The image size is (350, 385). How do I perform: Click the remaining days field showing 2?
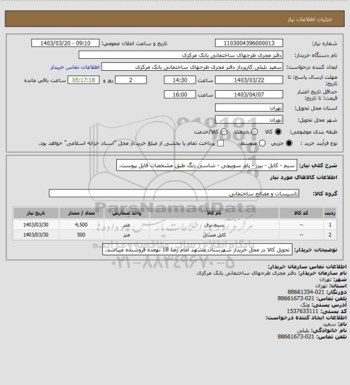131,80
